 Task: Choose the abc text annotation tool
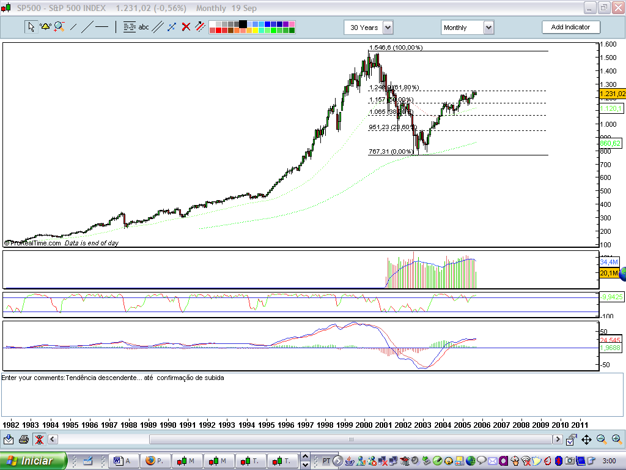(x=143, y=27)
